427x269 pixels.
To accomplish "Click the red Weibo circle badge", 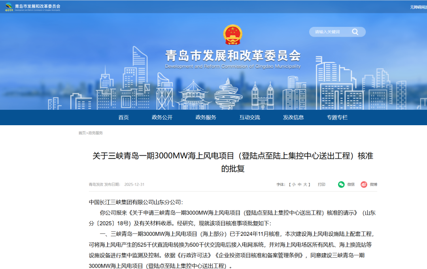I will (363, 184).
